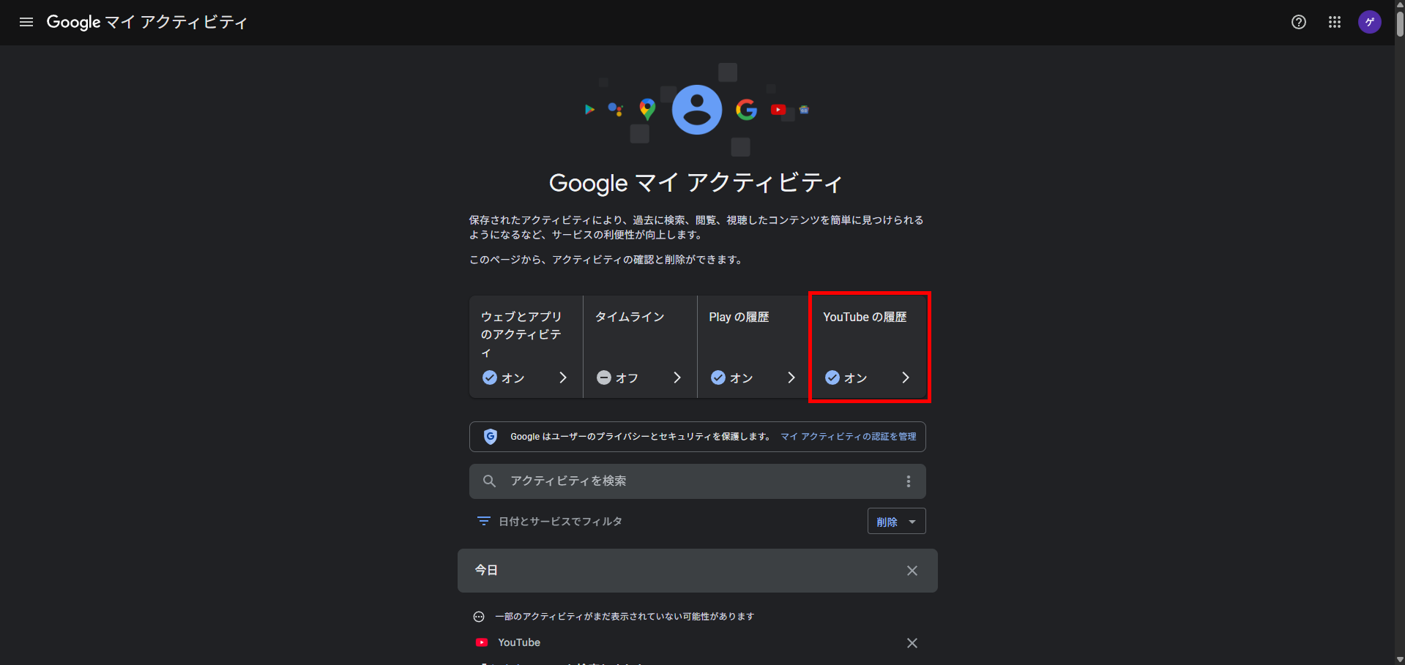This screenshot has height=665, width=1405.
Task: Click the small laptop device icon in header graphic
Action: point(804,110)
